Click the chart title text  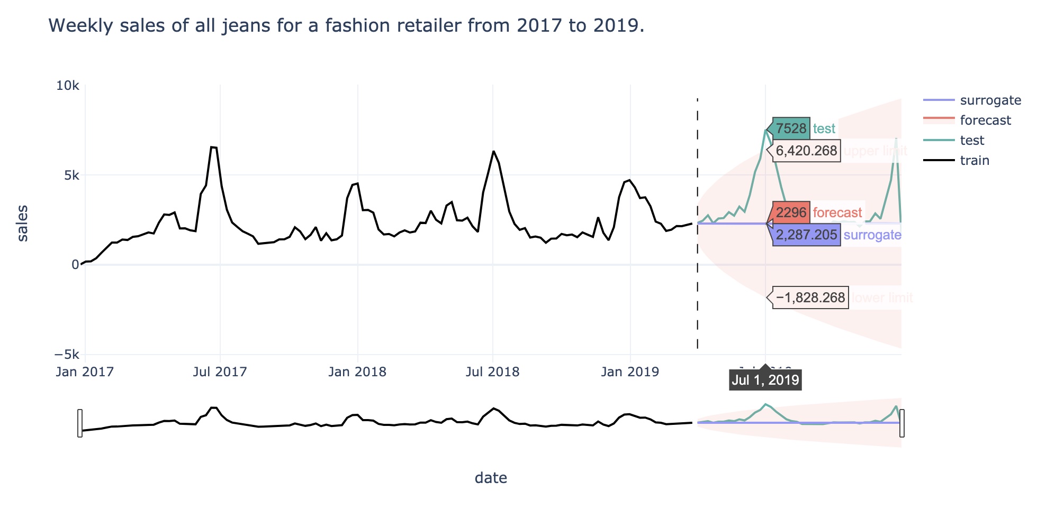click(346, 25)
